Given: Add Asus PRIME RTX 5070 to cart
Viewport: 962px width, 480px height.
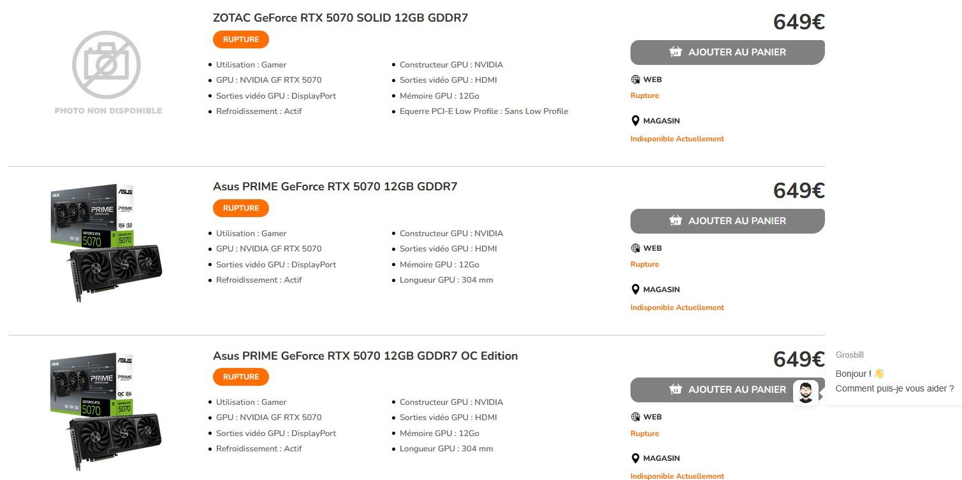Looking at the screenshot, I should (x=727, y=221).
